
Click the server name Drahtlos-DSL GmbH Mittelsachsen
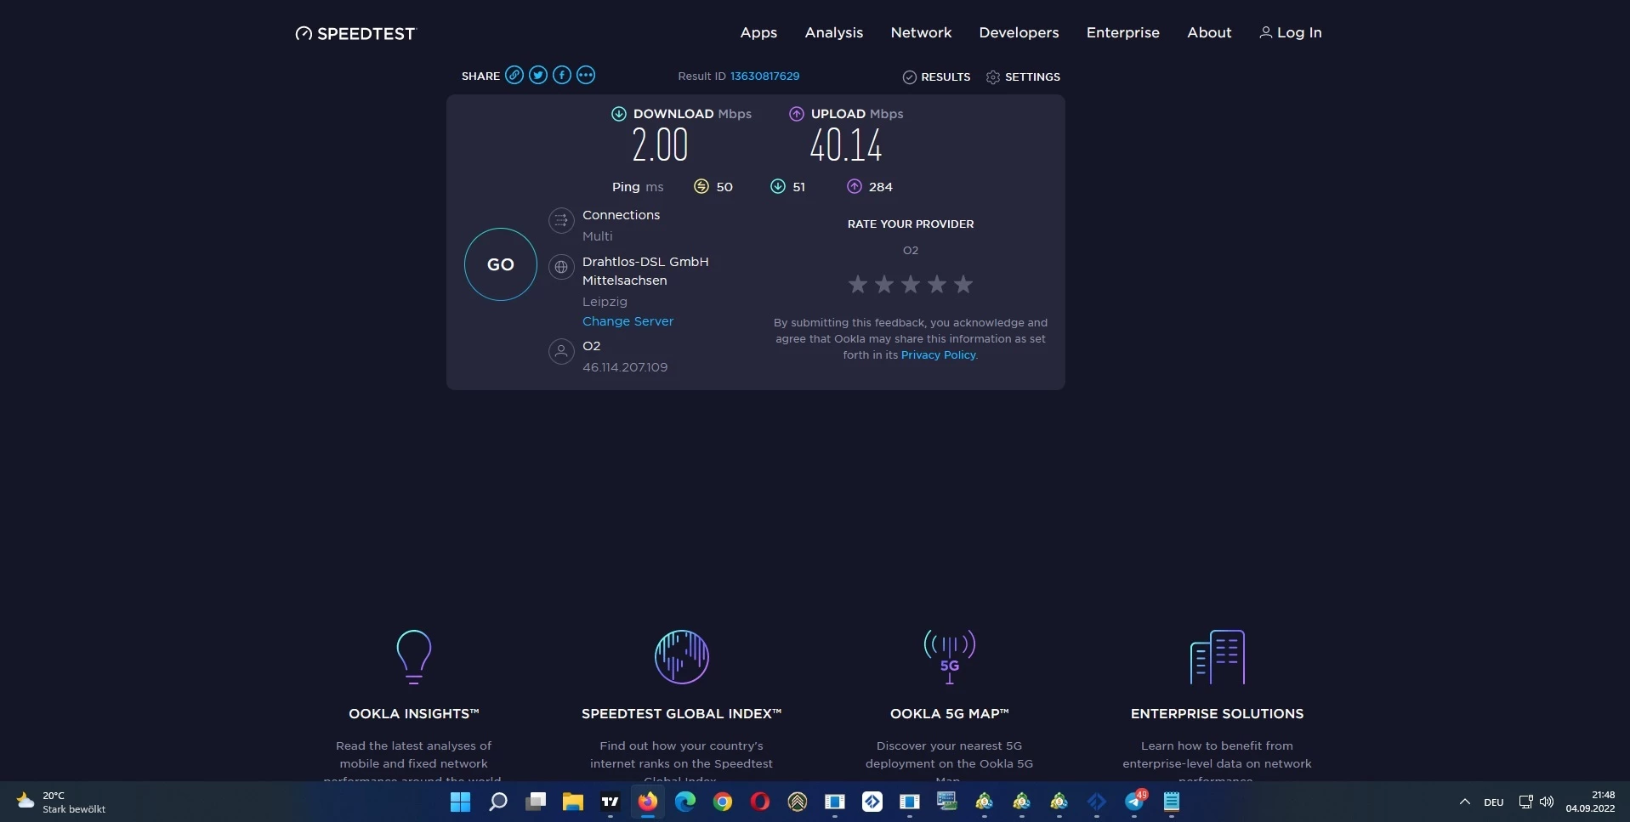tap(645, 271)
